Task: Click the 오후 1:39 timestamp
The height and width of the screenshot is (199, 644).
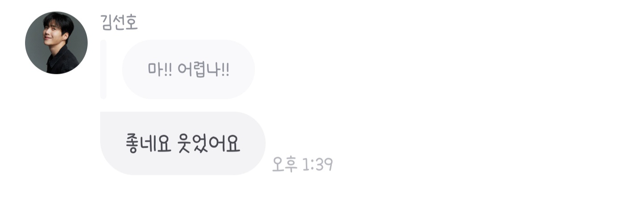Action: tap(302, 165)
